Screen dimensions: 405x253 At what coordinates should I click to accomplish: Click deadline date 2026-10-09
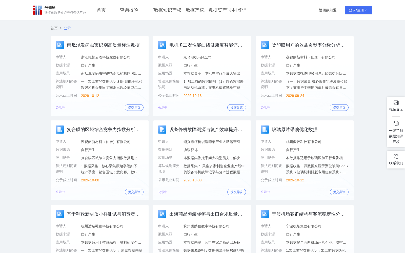pos(193,180)
